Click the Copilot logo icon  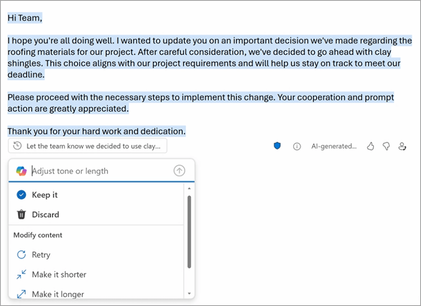(x=21, y=171)
